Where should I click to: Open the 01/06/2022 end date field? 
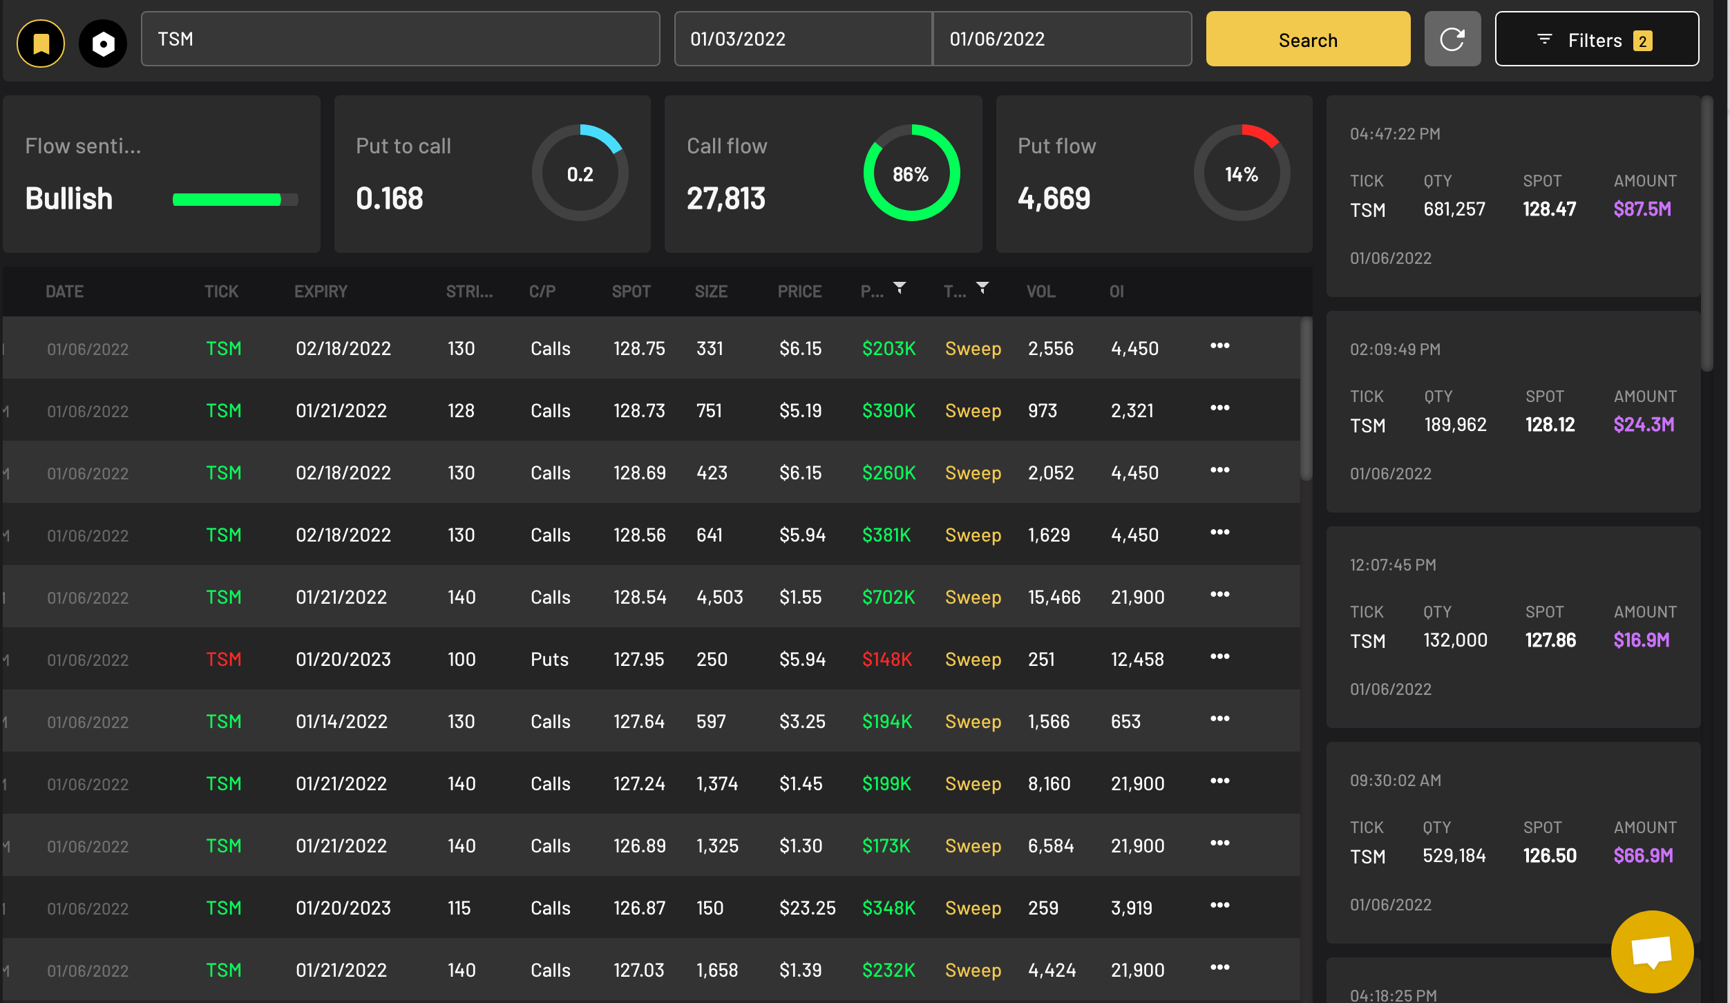pyautogui.click(x=1062, y=39)
